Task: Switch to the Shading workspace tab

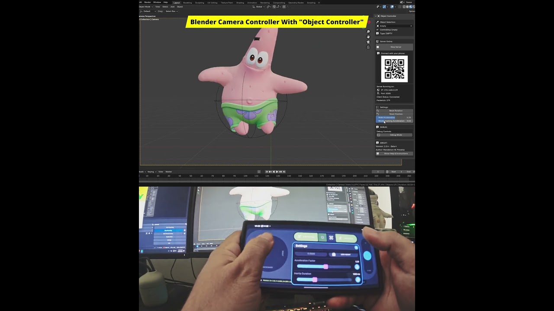Action: tap(240, 3)
